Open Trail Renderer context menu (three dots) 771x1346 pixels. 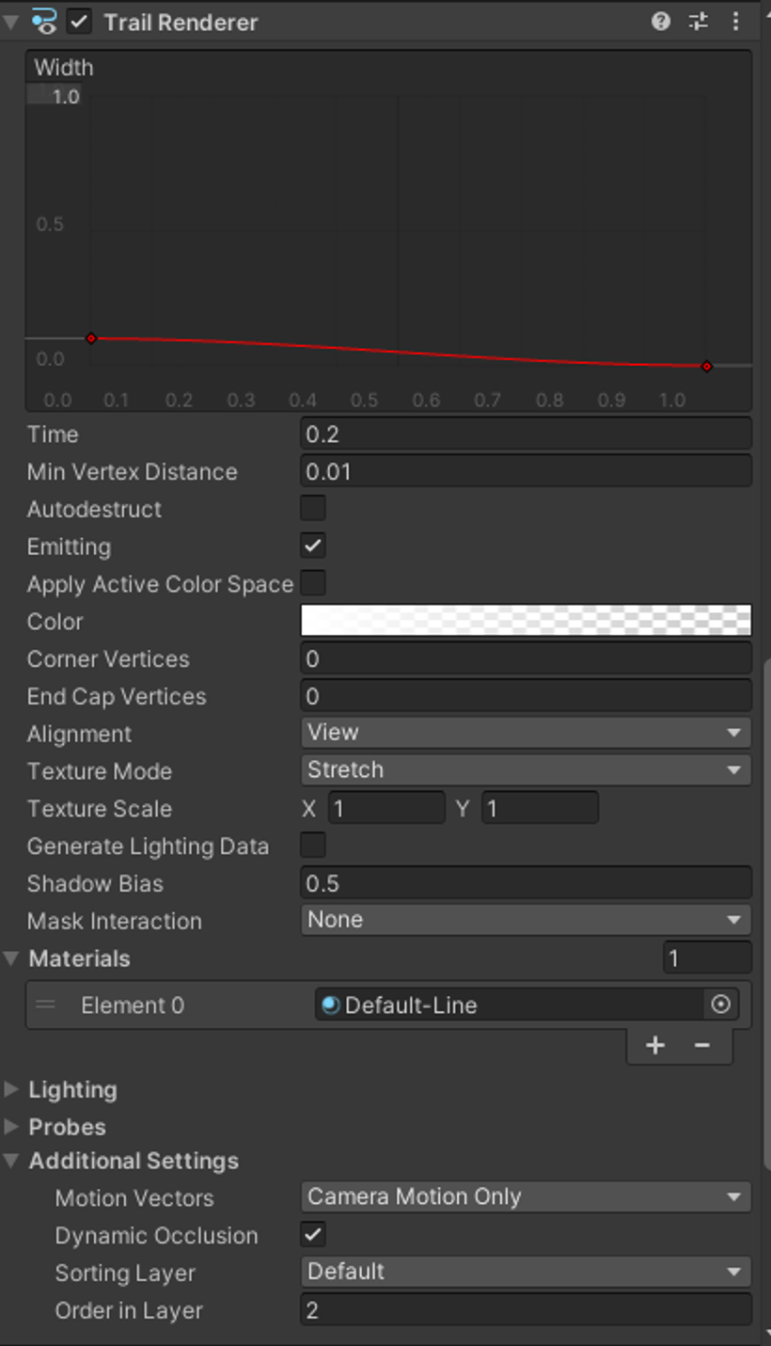pyautogui.click(x=736, y=22)
